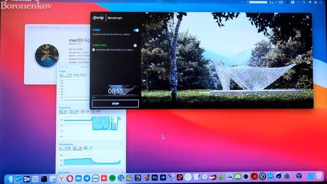Open the Trash in the Dock

(319, 176)
